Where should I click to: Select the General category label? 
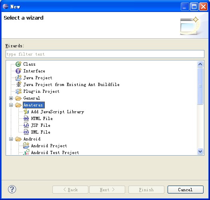[32, 98]
